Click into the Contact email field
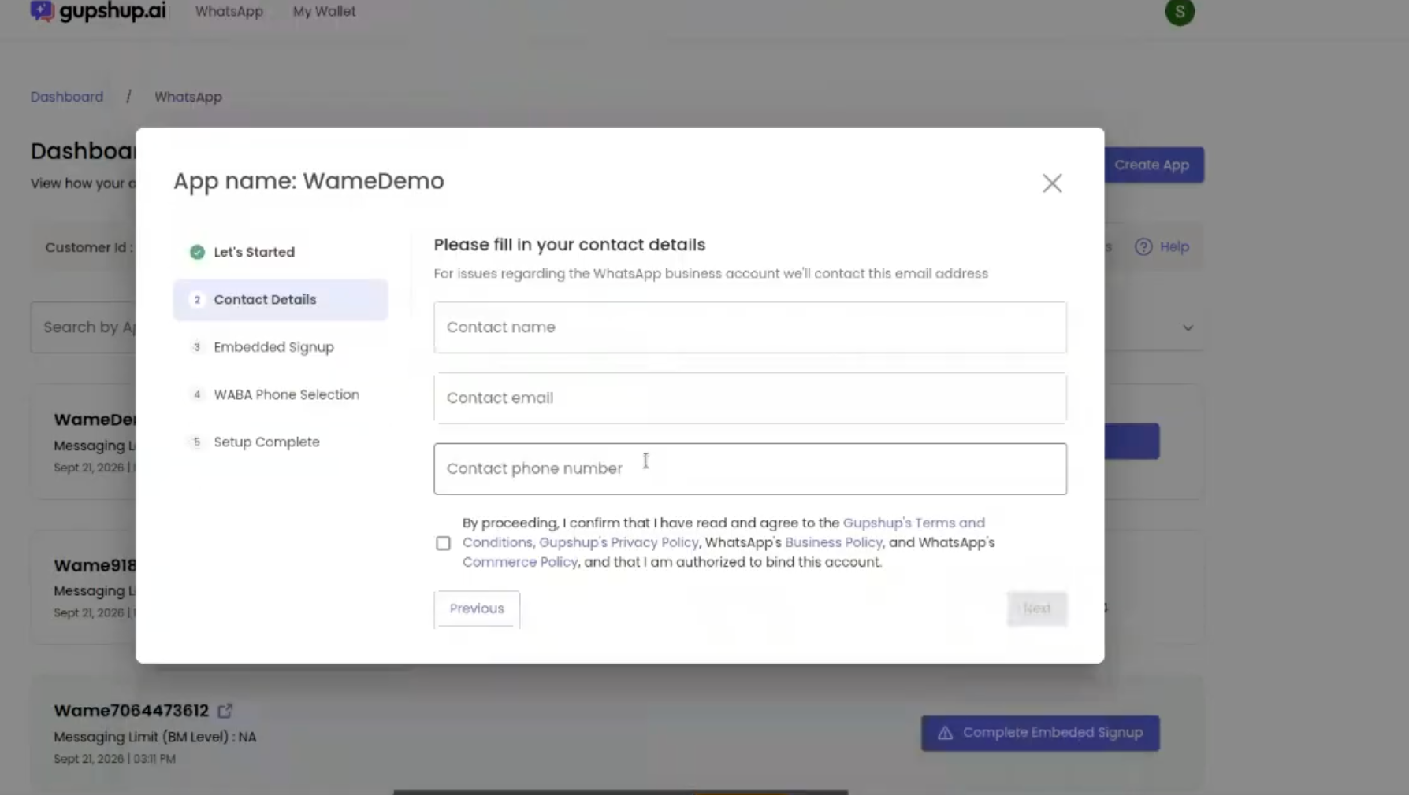The height and width of the screenshot is (795, 1409). point(750,398)
